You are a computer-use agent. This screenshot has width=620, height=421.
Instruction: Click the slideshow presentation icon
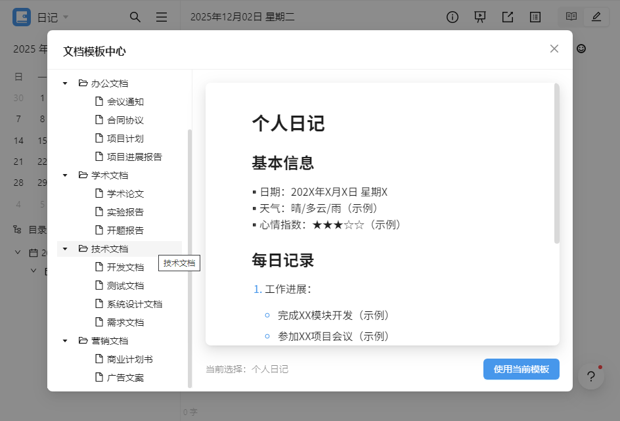pyautogui.click(x=480, y=17)
